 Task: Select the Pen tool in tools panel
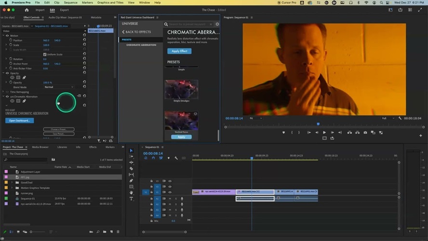131,180
